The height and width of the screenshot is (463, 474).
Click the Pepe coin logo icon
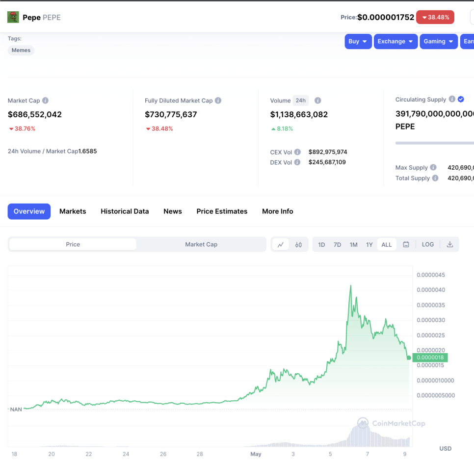click(13, 17)
